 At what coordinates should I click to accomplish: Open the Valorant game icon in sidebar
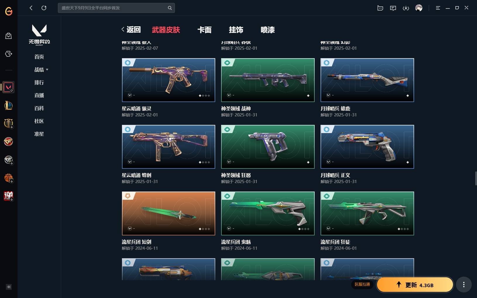pos(8,87)
